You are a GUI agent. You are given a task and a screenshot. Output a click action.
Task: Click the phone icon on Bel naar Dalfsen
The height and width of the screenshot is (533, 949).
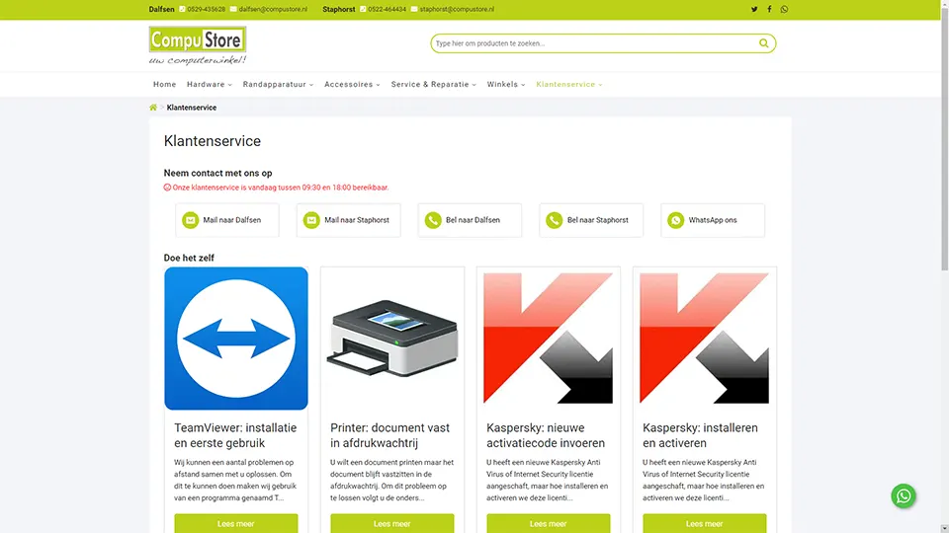click(433, 220)
